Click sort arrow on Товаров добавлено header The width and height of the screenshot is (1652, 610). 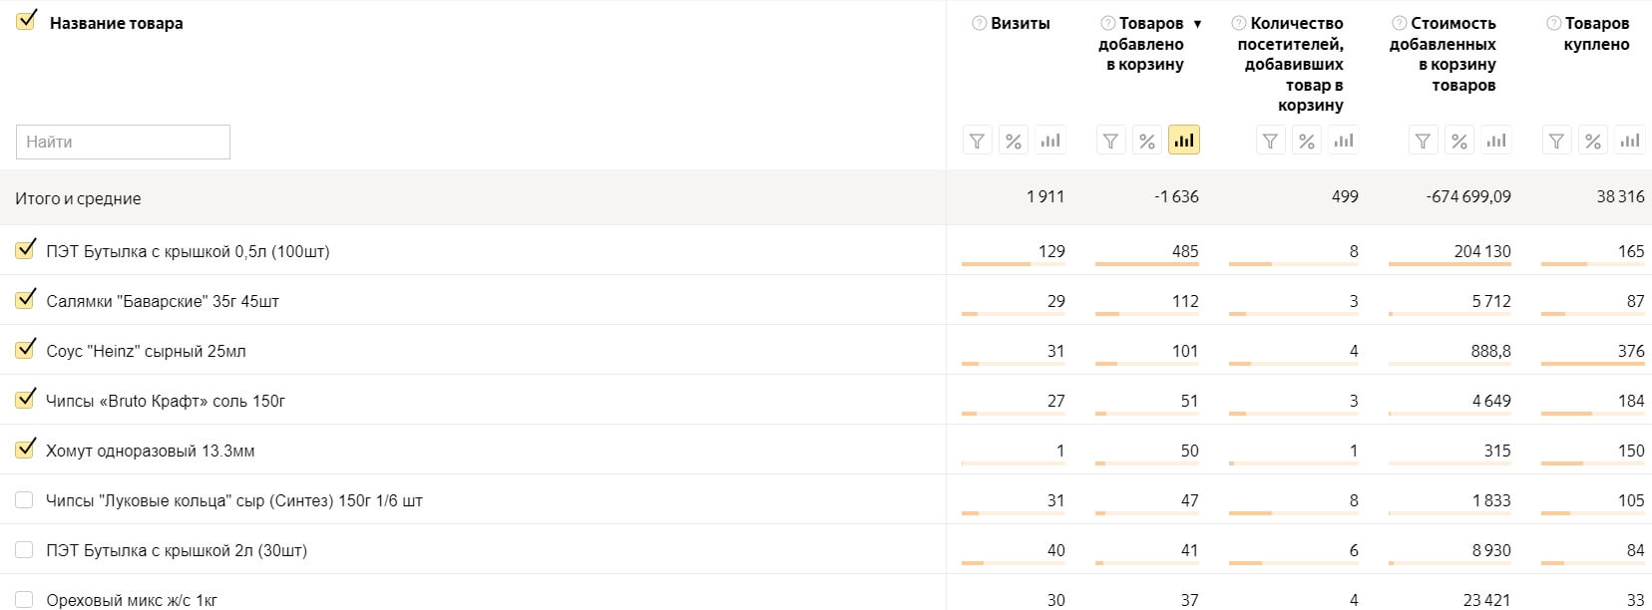[1197, 24]
